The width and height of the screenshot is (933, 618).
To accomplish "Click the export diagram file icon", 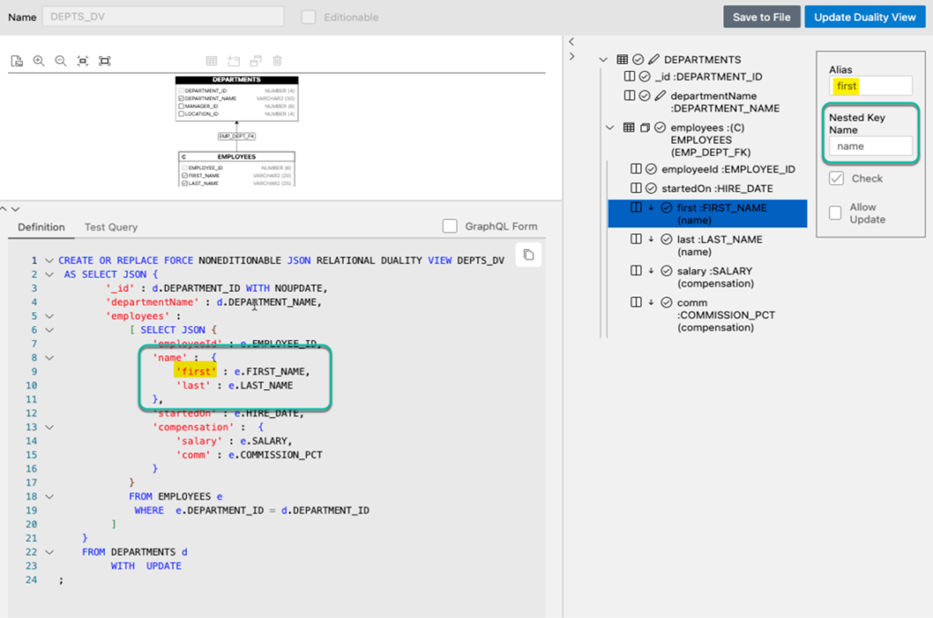I will (17, 61).
